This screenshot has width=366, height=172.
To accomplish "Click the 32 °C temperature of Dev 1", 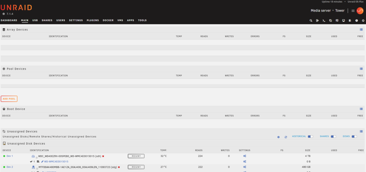I will point(164,156).
